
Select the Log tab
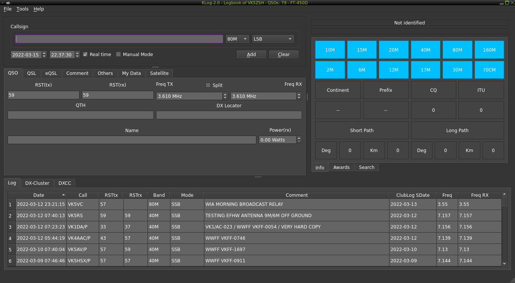(12, 183)
